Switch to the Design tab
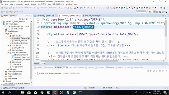Viewport: 169px width, 95px height. [x=37, y=63]
